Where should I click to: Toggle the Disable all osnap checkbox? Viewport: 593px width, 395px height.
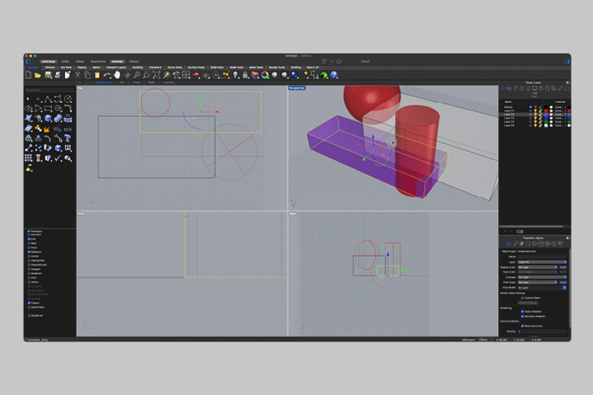tap(29, 315)
